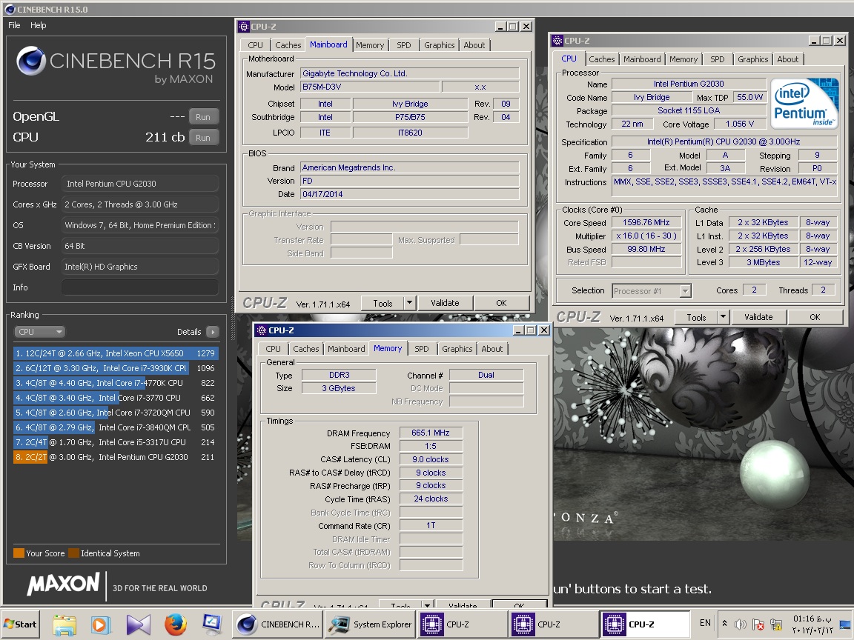Screen dimensions: 854x640
Task: Click the second CPU-Z taskbar button
Action: pos(553,624)
